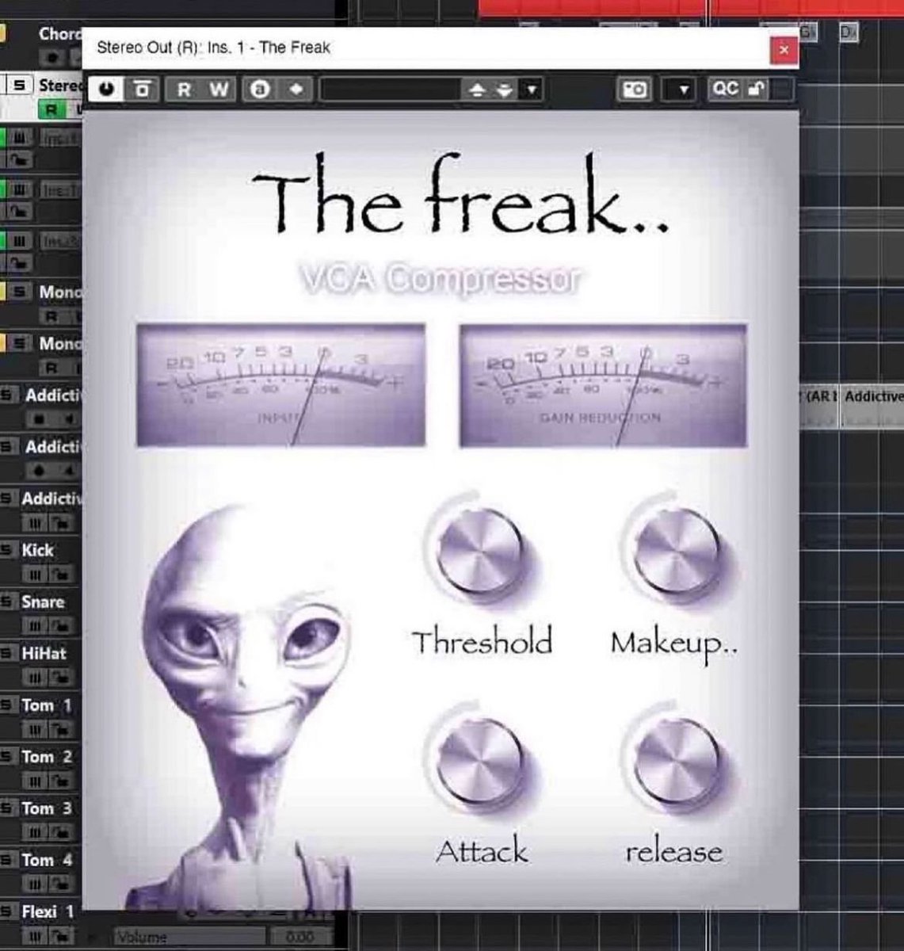Enable Write automation (W) in plugin toolbar
This screenshot has height=951, width=904.
tap(219, 89)
